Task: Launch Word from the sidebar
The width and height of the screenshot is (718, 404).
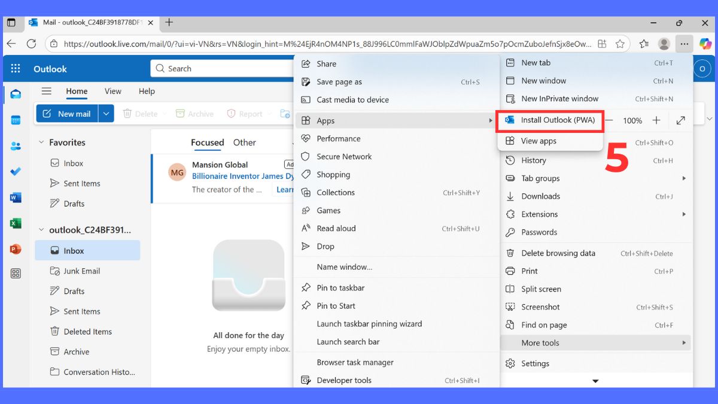Action: pyautogui.click(x=16, y=198)
